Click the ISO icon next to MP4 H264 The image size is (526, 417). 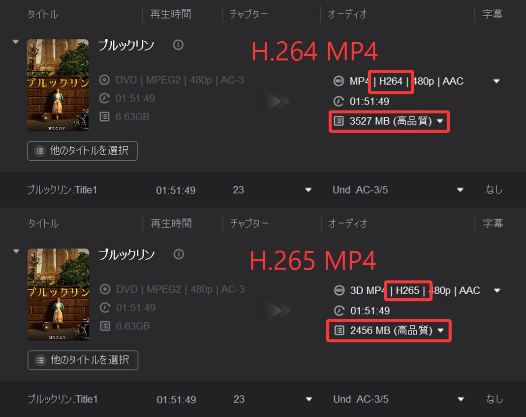[339, 81]
